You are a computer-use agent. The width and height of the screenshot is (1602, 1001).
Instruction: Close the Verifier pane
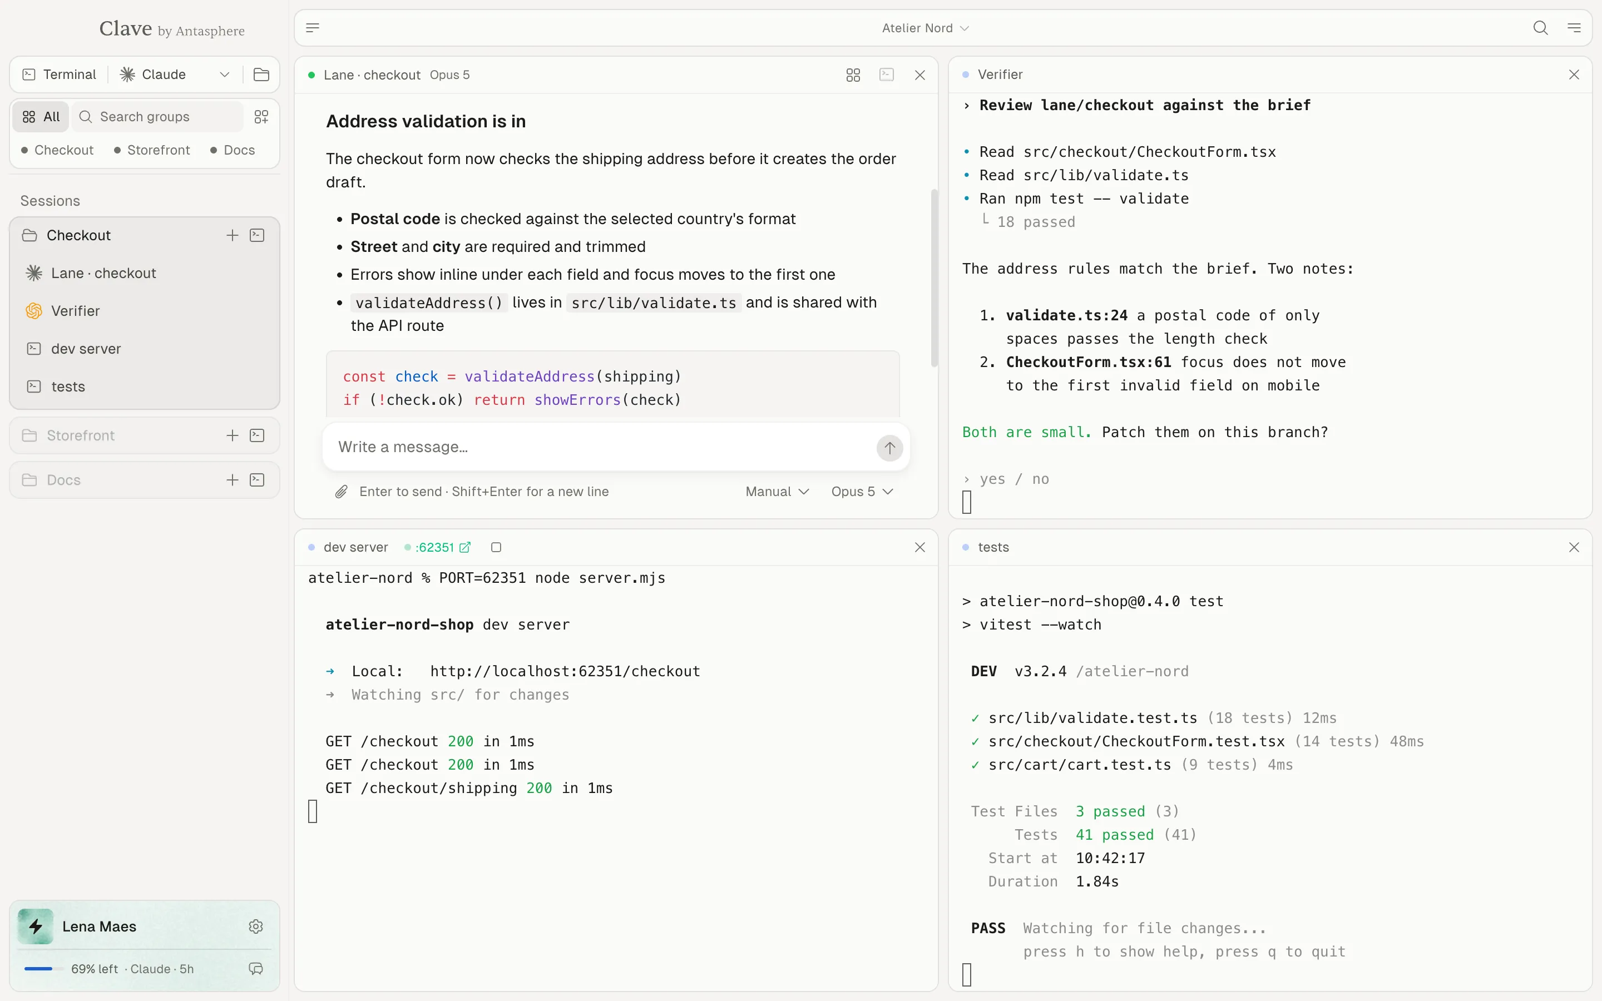pos(1574,75)
